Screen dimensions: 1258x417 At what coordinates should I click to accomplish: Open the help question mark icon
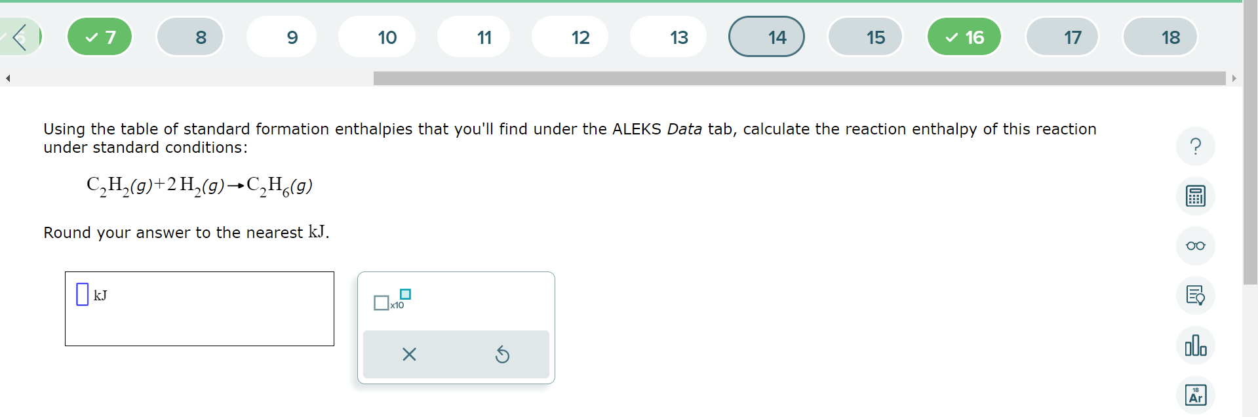1195,146
